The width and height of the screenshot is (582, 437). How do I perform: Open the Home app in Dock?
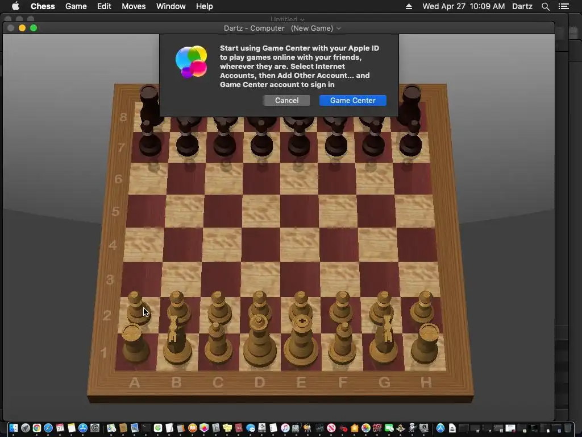[355, 428]
